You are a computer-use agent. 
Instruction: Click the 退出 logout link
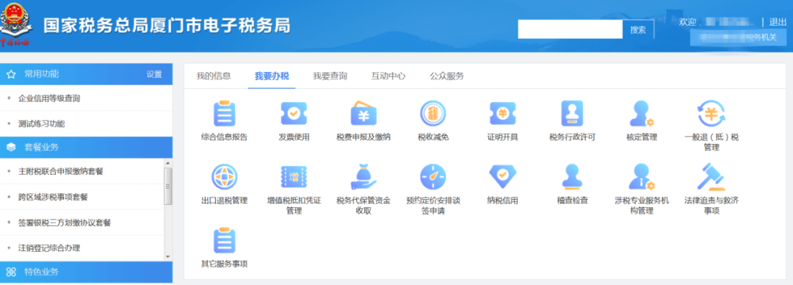(x=778, y=22)
